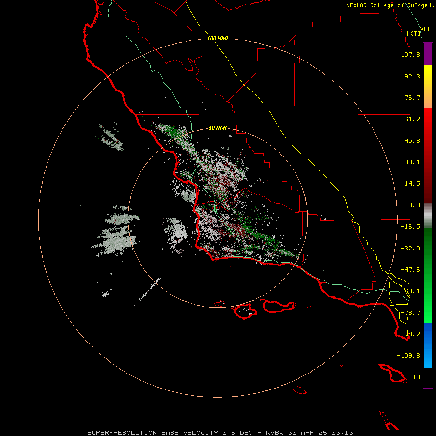Select the -78.7 scale value
This screenshot has height=436, width=436.
pos(410,313)
